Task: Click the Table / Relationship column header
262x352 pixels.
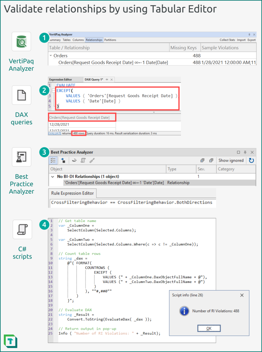Action: click(109, 47)
